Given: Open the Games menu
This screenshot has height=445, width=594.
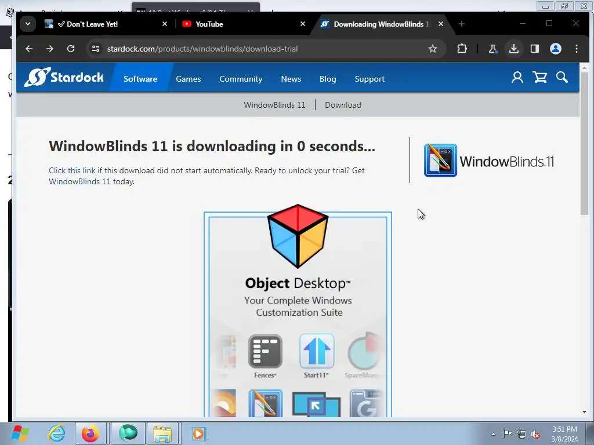Looking at the screenshot, I should pyautogui.click(x=189, y=79).
